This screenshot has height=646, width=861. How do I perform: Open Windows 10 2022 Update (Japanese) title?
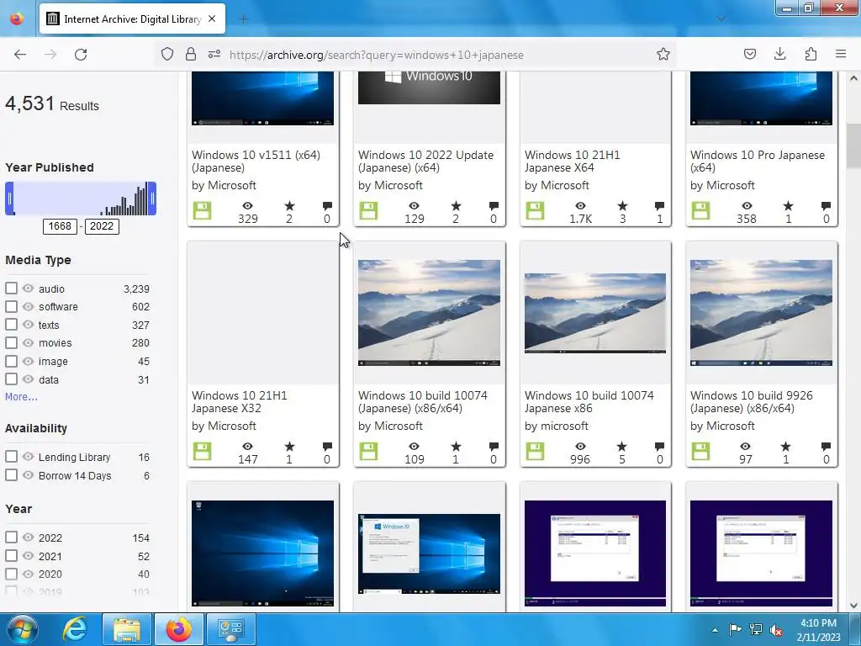pos(425,161)
